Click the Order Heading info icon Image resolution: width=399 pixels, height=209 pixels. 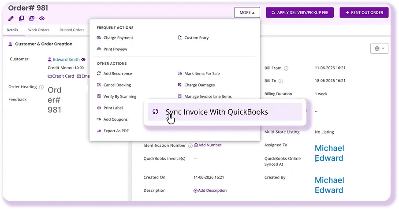[x=41, y=87]
